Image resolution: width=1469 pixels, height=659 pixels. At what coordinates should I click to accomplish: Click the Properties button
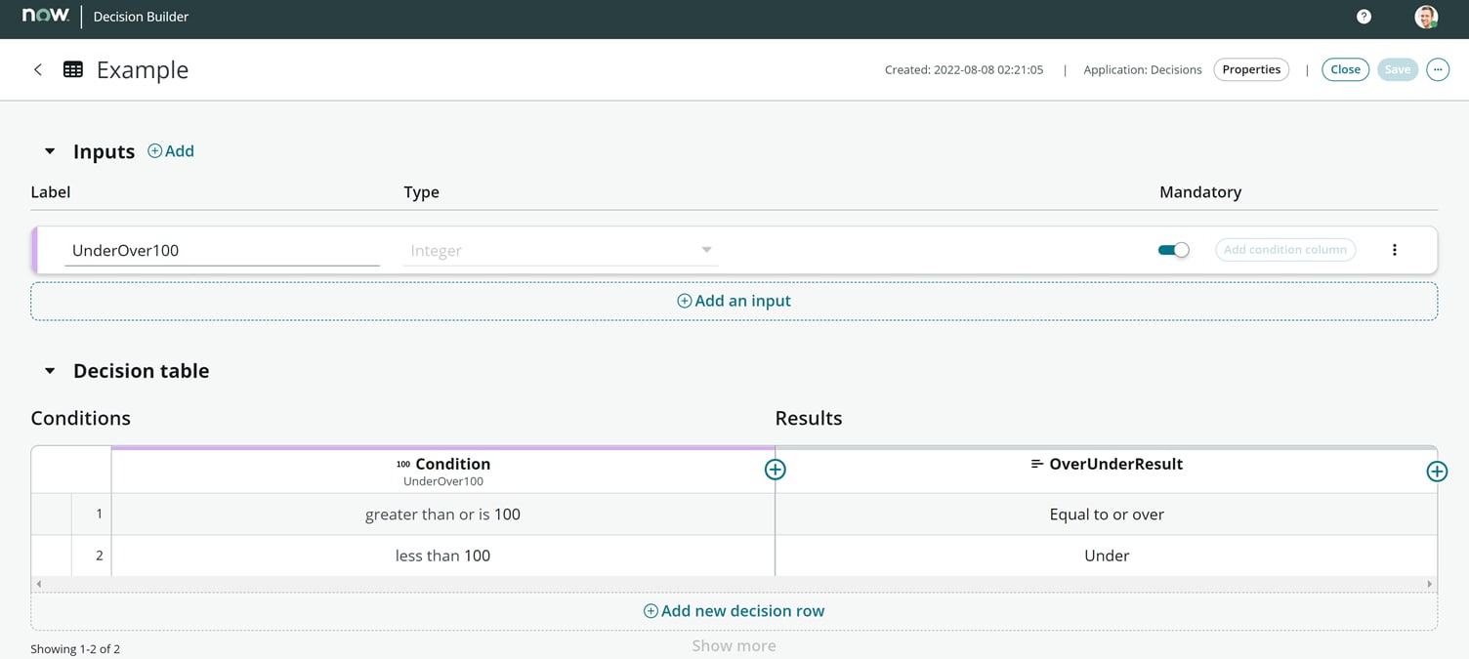pos(1251,69)
